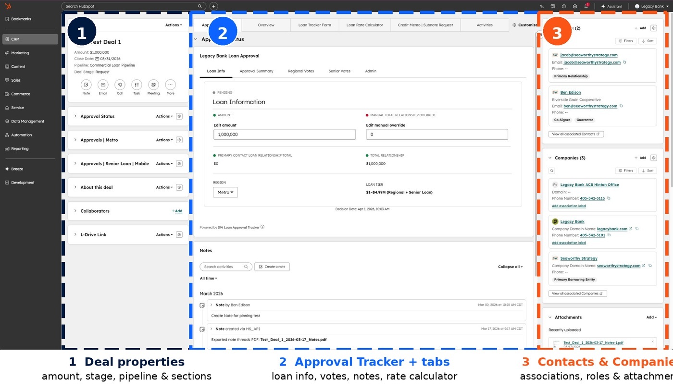Open the close date calendar icon

click(98, 59)
